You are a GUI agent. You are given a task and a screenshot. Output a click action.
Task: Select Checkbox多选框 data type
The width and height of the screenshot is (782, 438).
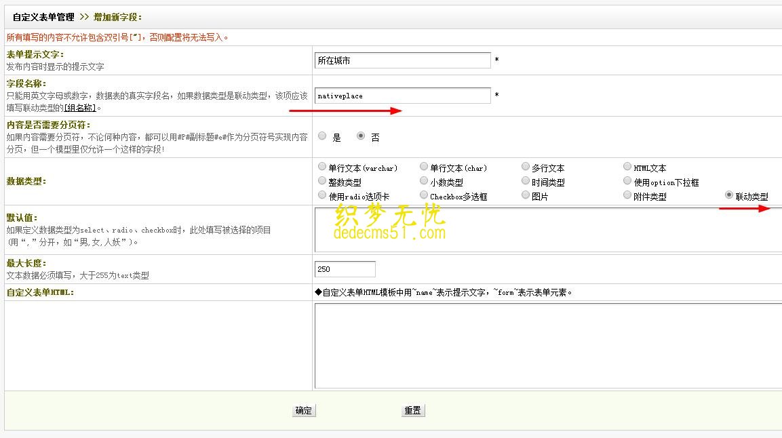pyautogui.click(x=423, y=195)
